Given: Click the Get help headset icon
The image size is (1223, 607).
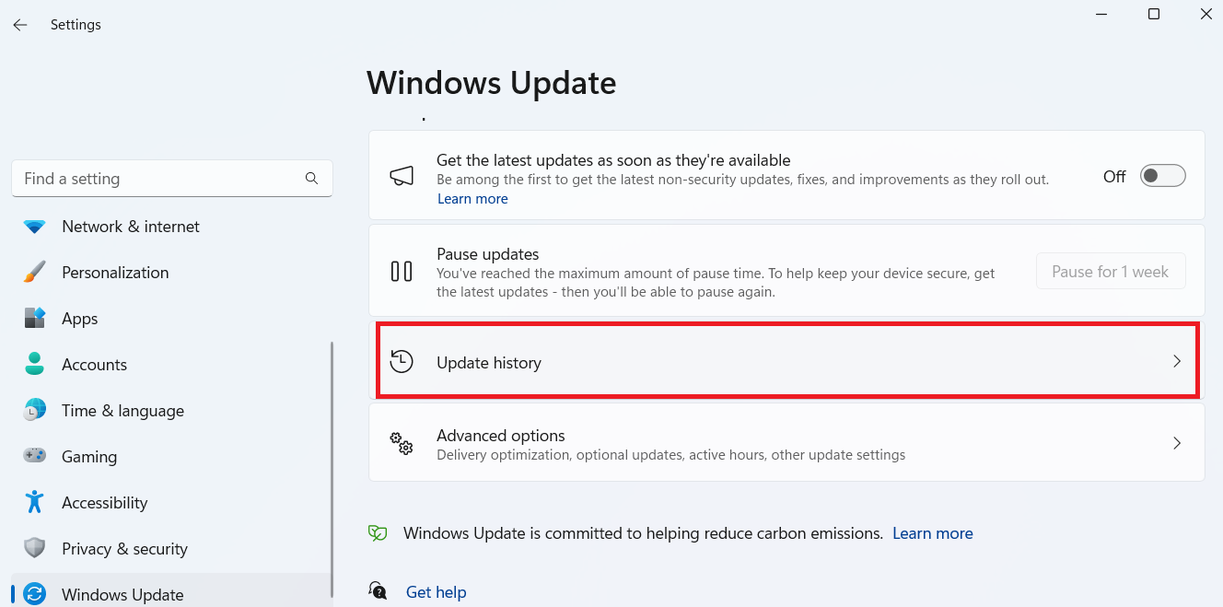Looking at the screenshot, I should tap(378, 590).
